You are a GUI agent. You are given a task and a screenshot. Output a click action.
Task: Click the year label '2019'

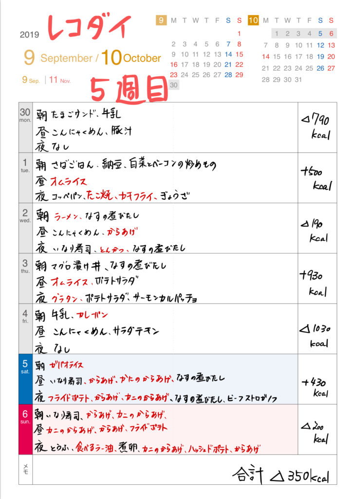click(x=29, y=35)
